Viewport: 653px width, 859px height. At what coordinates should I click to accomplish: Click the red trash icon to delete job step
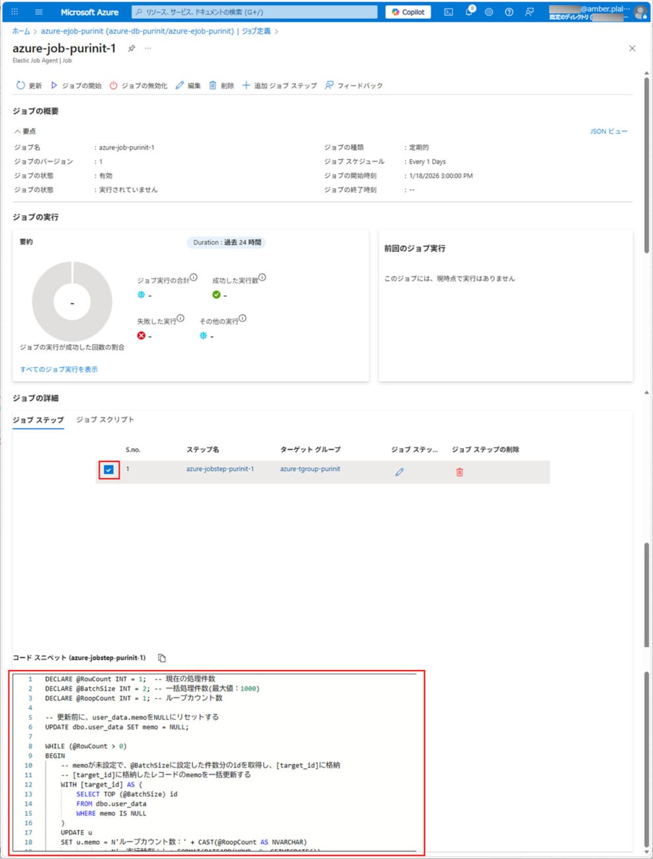[459, 472]
